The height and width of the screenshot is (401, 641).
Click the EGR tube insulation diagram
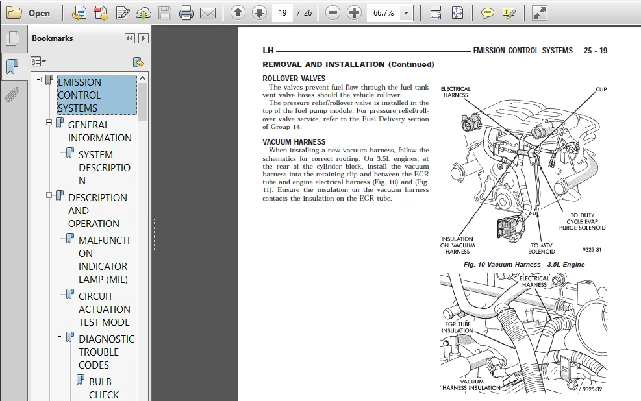click(x=523, y=334)
